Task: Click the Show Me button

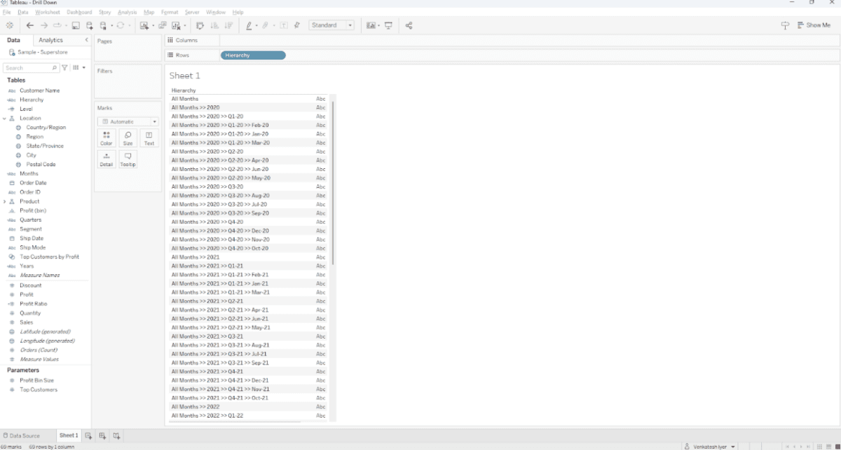Action: pos(813,25)
